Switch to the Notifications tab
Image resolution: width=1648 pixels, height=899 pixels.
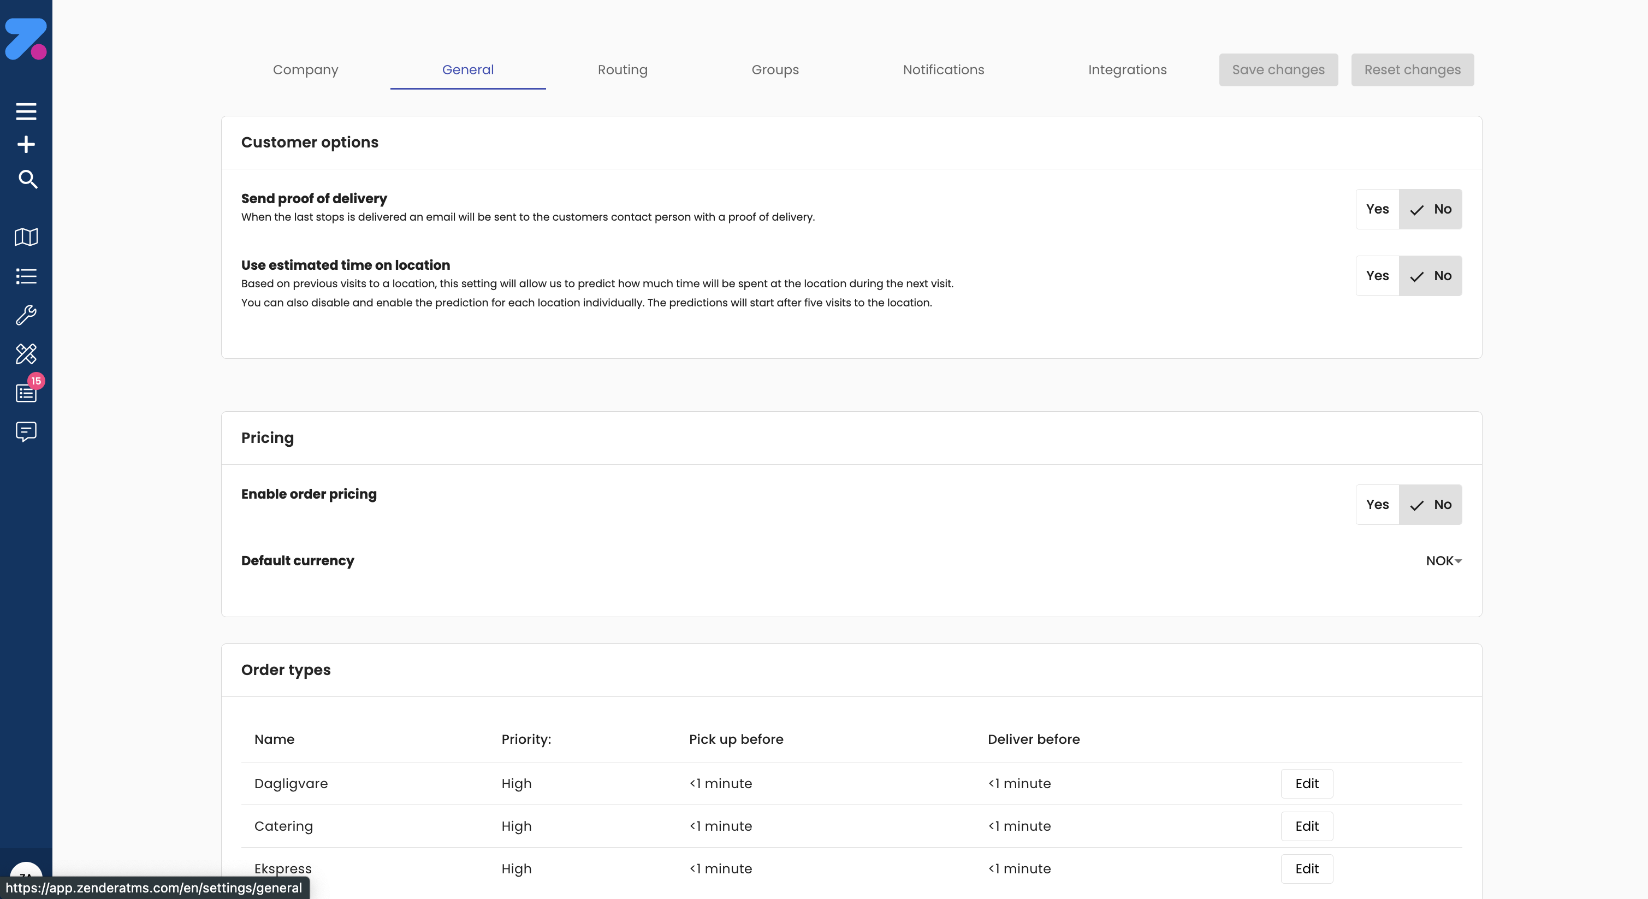point(943,70)
